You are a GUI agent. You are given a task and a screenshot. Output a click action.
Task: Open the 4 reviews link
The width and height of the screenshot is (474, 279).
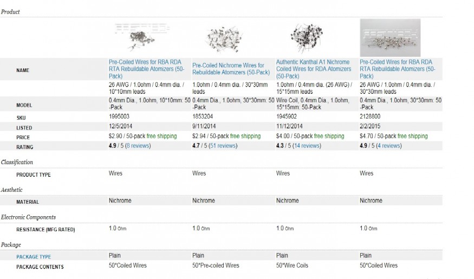tap(389, 146)
